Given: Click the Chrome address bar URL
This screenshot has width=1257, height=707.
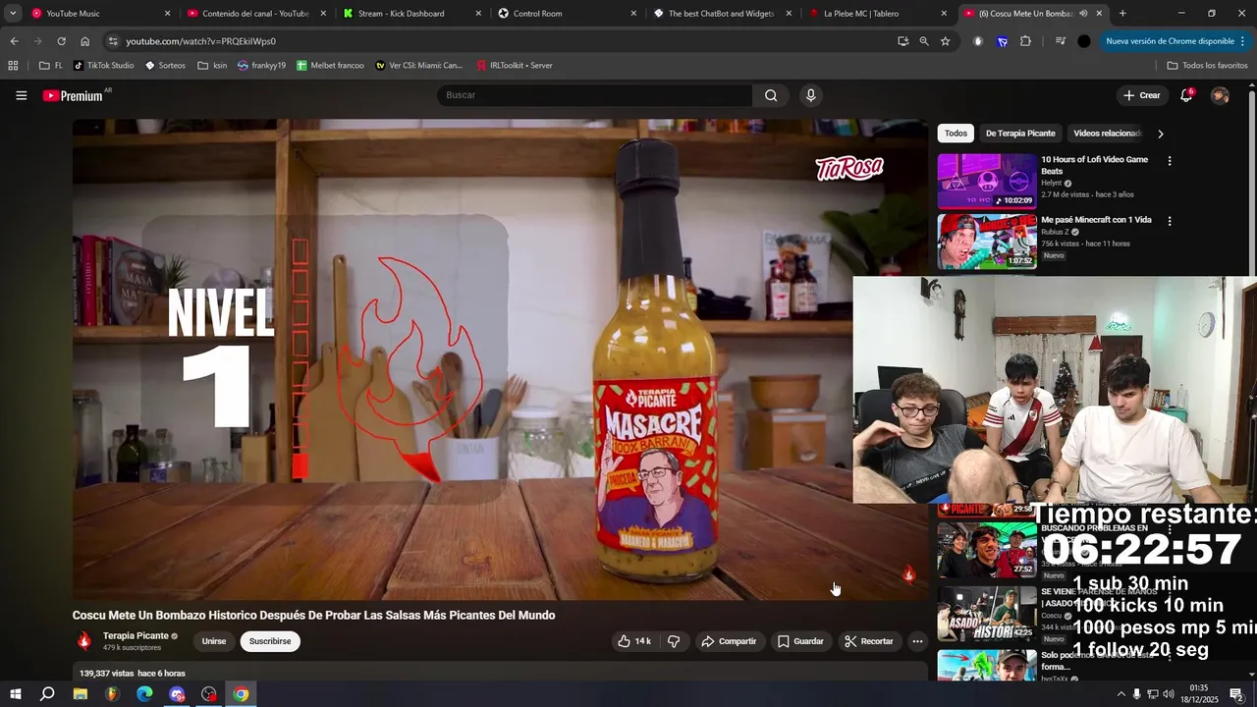Looking at the screenshot, I should [200, 41].
